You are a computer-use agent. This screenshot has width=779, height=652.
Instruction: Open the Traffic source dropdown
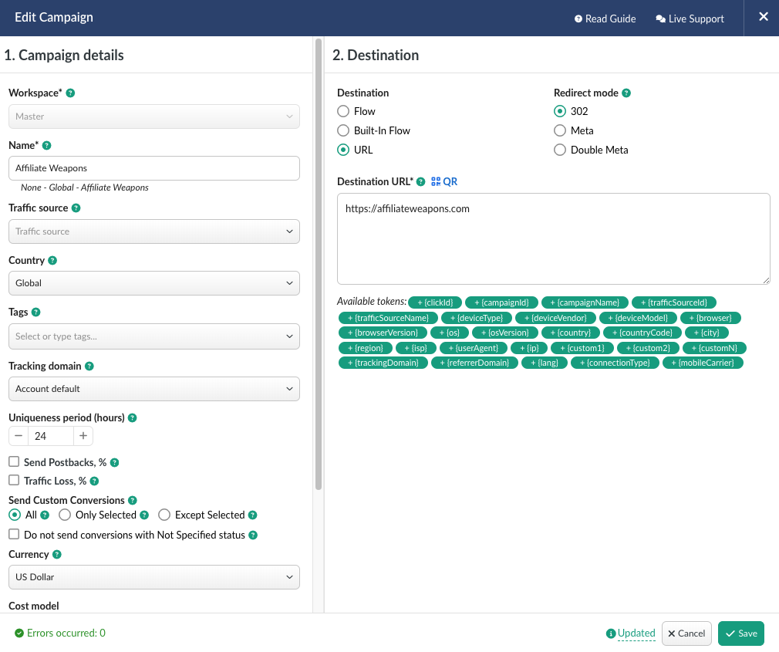coord(153,231)
